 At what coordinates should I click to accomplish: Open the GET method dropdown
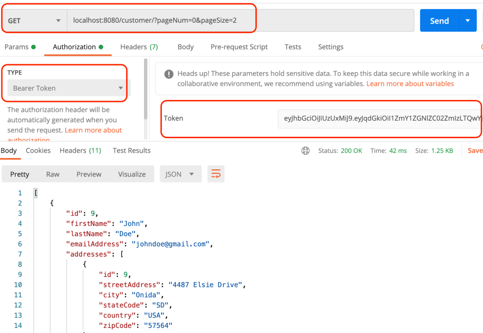(34, 21)
